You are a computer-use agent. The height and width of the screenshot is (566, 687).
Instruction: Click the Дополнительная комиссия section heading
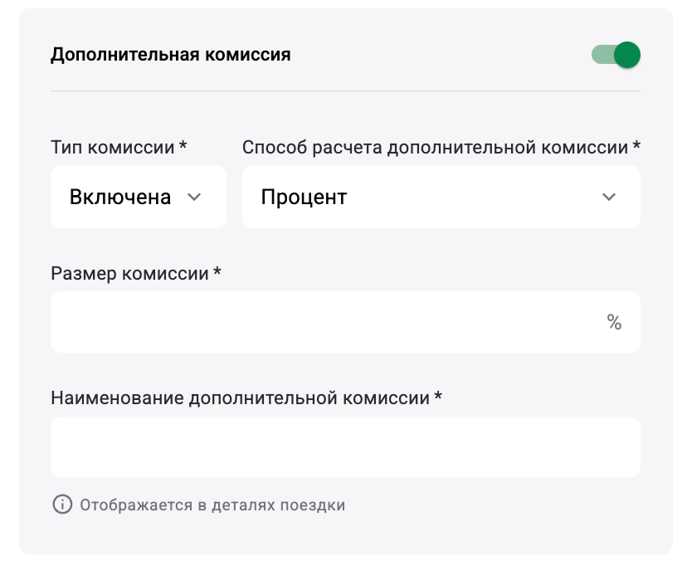[x=171, y=56]
